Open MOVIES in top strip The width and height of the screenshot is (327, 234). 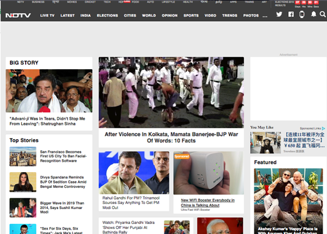(x=72, y=2)
